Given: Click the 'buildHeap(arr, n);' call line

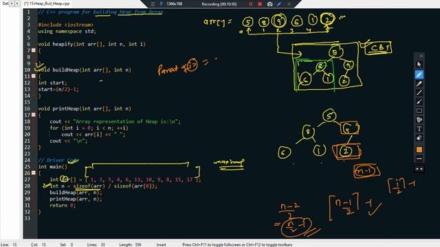Looking at the screenshot, I should pos(76,192).
